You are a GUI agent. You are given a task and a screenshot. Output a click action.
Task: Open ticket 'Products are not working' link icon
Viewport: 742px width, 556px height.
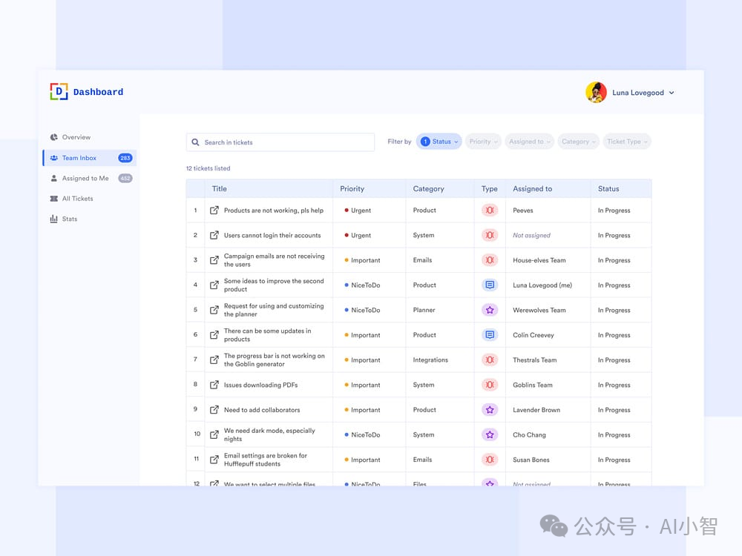(214, 211)
